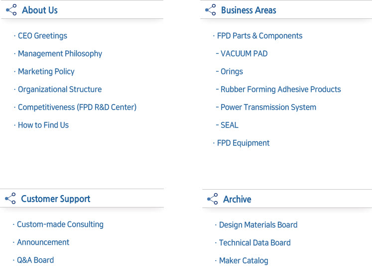Open the CEO Greetings page
This screenshot has width=372, height=273.
tap(42, 36)
